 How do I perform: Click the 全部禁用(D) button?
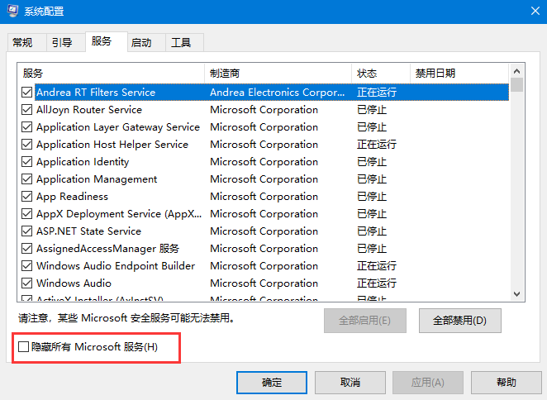click(459, 320)
